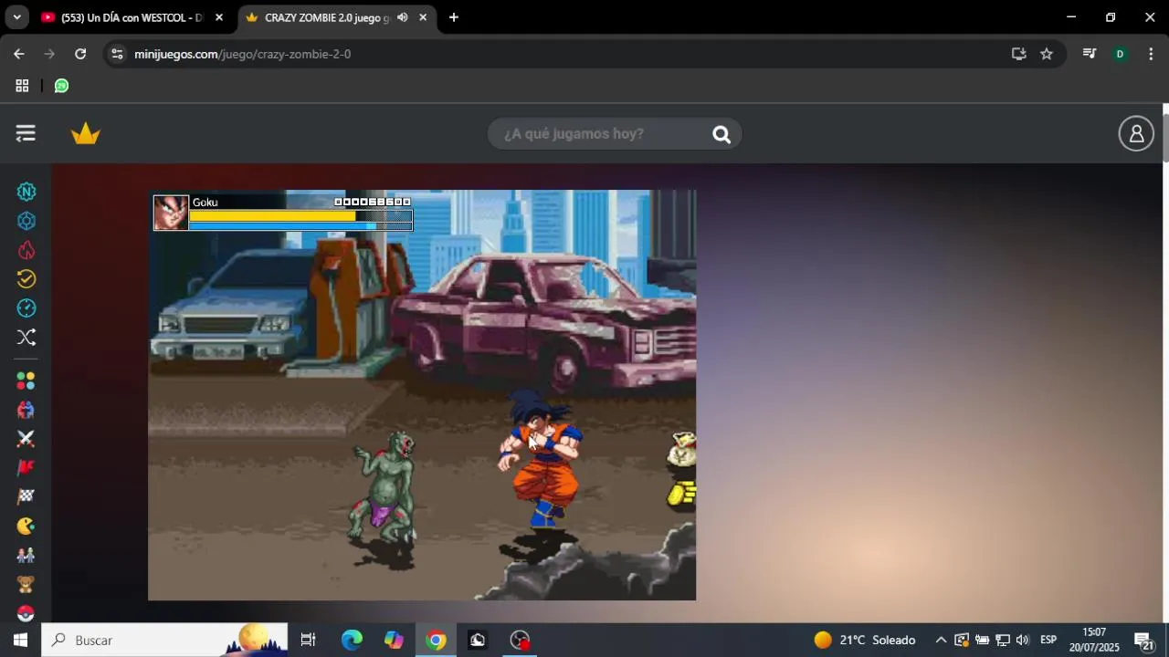Open Task View on the taskbar
This screenshot has width=1169, height=657.
pos(308,640)
